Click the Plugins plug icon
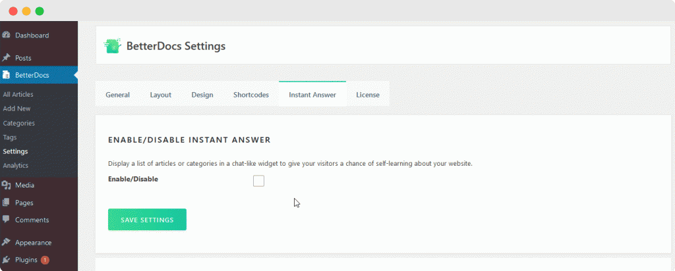The height and width of the screenshot is (271, 675). tap(5, 260)
